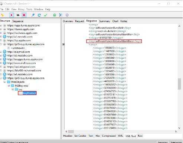Screen dimensions: 183x143
Task: Expand the http://a1.mzstatic.com node
Action: [1, 37]
